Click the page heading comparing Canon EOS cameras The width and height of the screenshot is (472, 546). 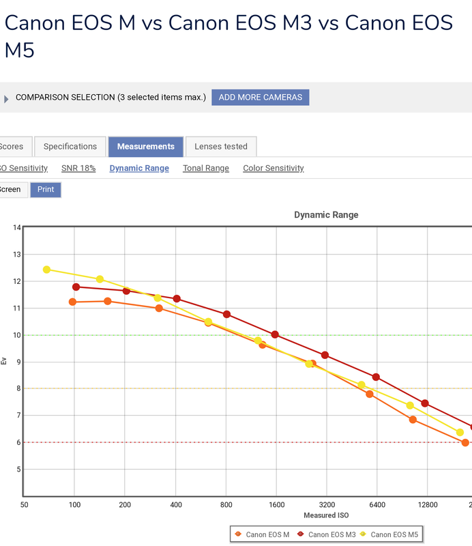(228, 36)
